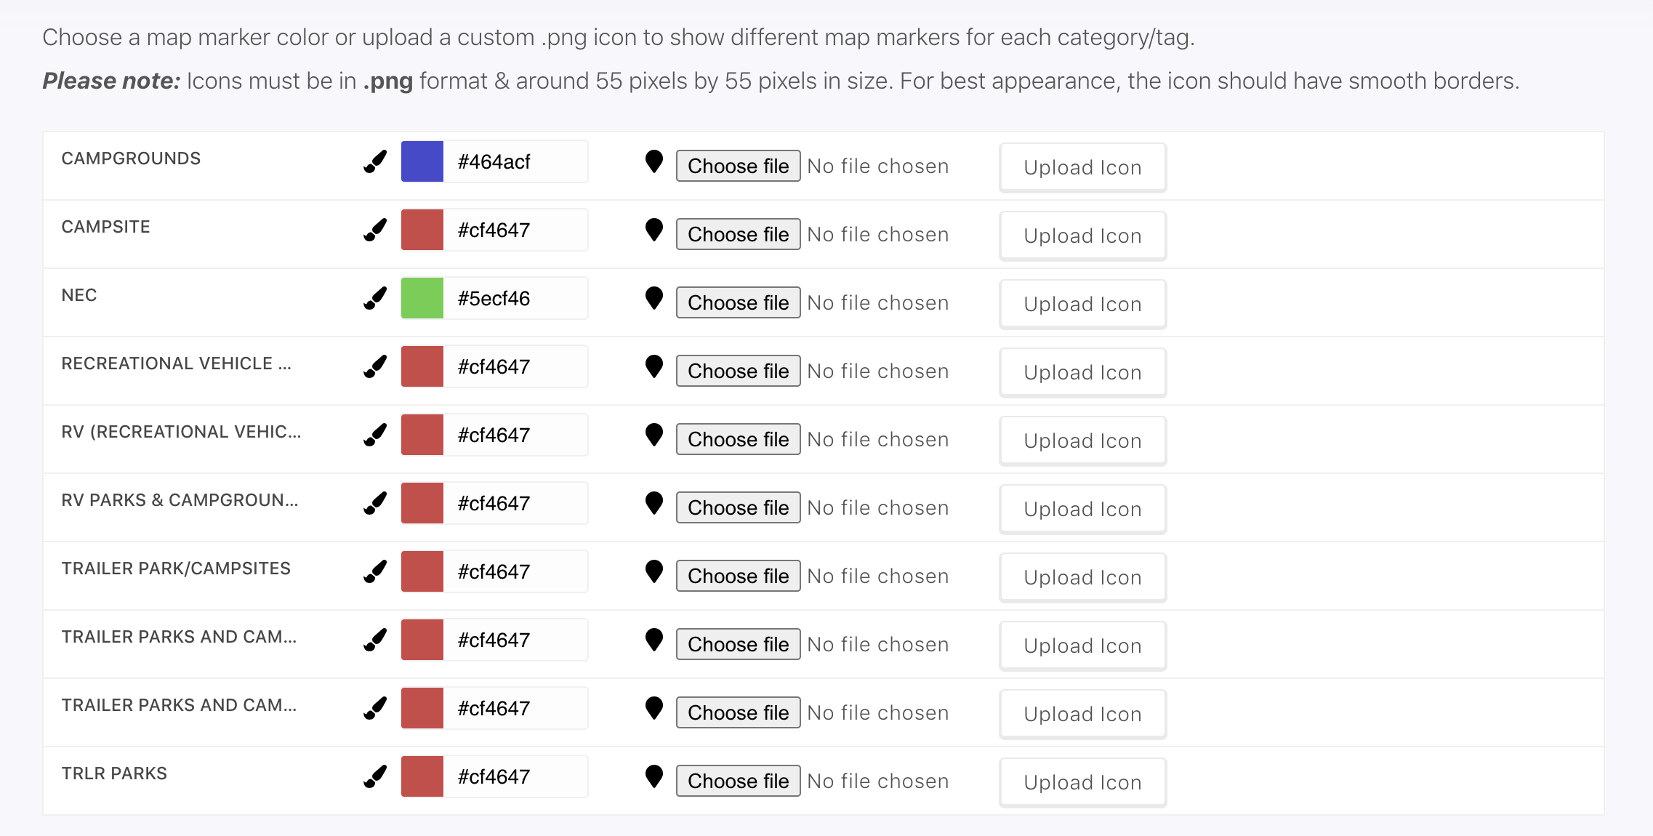Viewport: 1653px width, 836px height.
Task: Upload Icon for the TRLR PARKS category
Action: click(x=1083, y=782)
